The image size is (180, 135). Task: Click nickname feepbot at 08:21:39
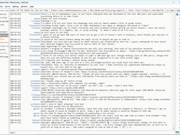(36, 69)
